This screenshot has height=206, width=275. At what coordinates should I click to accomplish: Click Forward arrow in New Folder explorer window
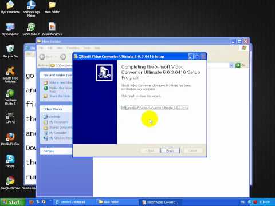coord(63,57)
